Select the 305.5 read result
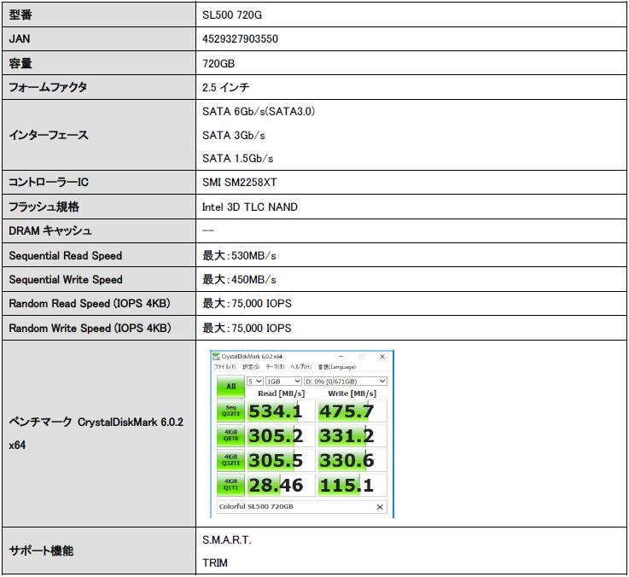 (x=281, y=460)
